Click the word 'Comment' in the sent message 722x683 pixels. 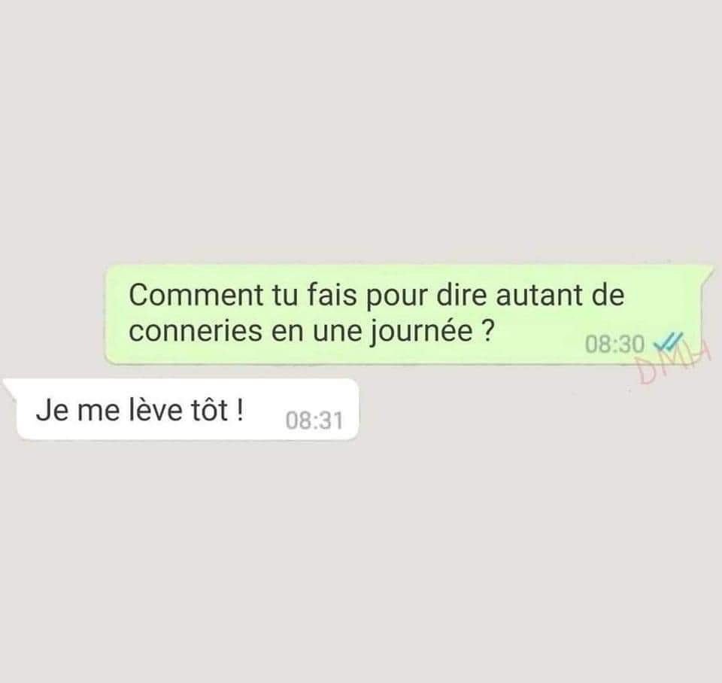point(196,295)
